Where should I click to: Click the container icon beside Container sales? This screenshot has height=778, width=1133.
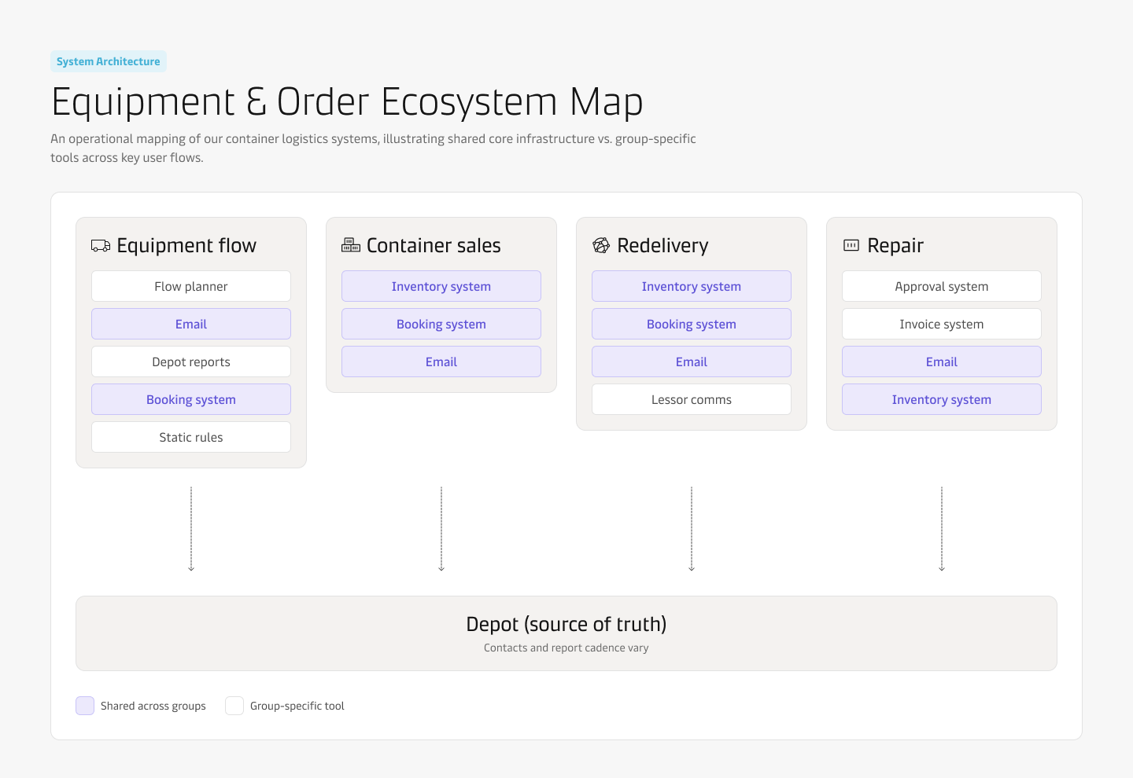pos(351,245)
